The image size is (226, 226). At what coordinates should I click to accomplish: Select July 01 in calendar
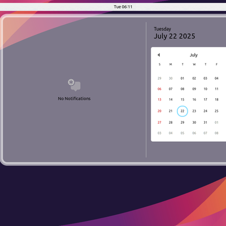click(182, 78)
